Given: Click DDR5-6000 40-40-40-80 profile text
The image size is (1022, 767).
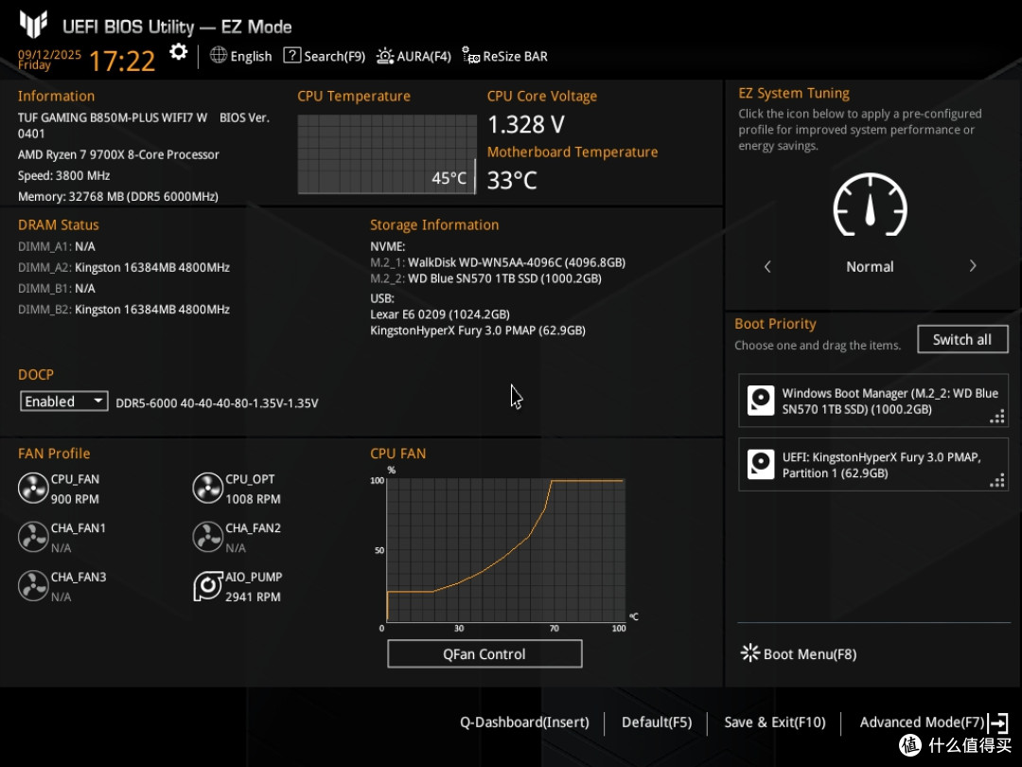Looking at the screenshot, I should (x=217, y=403).
